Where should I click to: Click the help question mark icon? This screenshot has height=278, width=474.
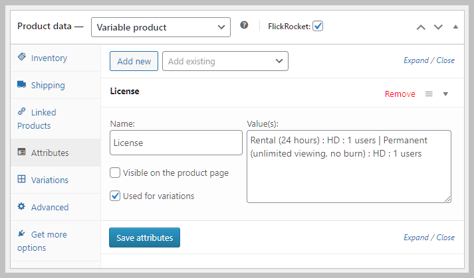pyautogui.click(x=244, y=26)
